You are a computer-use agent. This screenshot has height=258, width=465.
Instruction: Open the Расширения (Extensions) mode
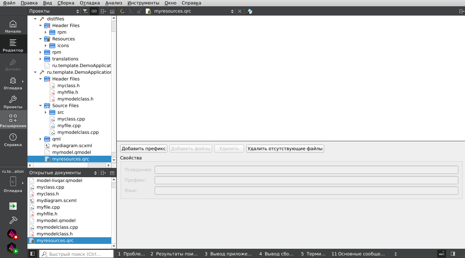13,121
